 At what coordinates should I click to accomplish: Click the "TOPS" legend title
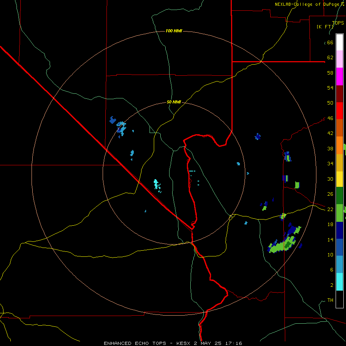pyautogui.click(x=338, y=23)
